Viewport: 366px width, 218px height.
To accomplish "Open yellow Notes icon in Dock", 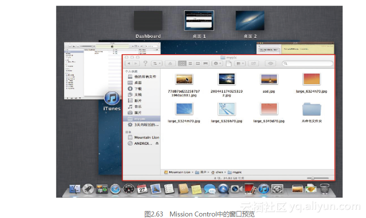I will (196, 189).
